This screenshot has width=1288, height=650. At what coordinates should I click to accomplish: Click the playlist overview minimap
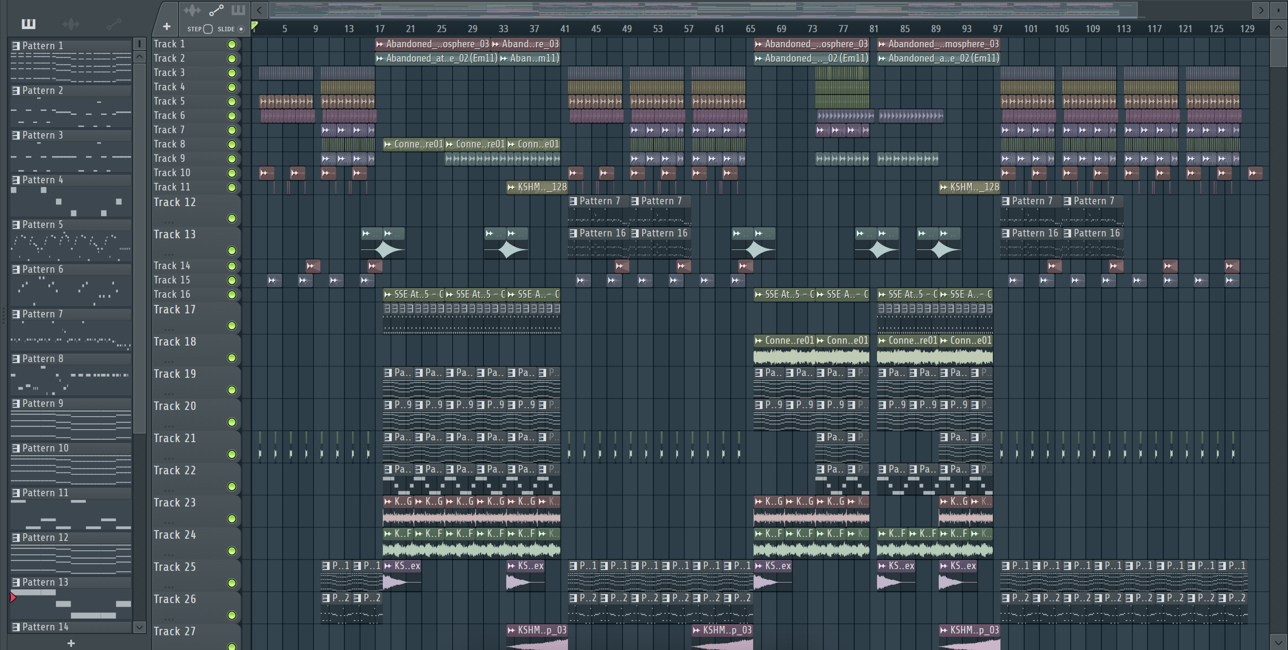click(x=703, y=9)
